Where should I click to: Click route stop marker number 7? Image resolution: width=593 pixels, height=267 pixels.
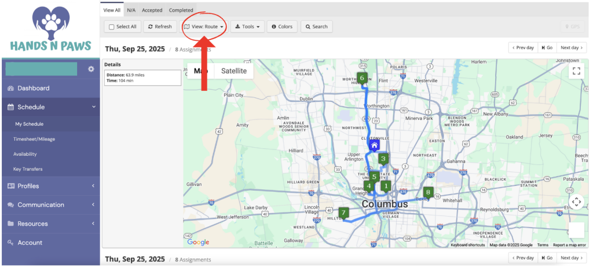[x=344, y=213]
